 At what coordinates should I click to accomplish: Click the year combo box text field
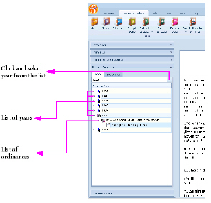click(130, 80)
